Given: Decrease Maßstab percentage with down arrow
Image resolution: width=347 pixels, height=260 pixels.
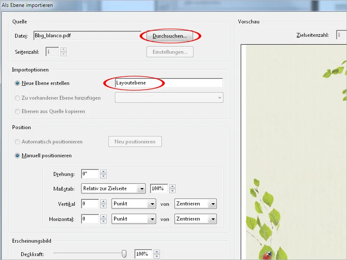Looking at the screenshot, I should pyautogui.click(x=172, y=191).
